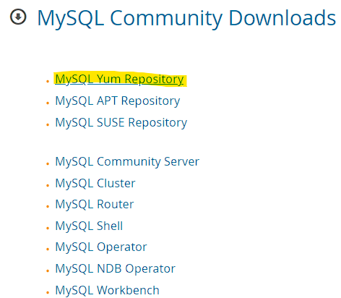The width and height of the screenshot is (341, 298).
Task: Go to MySQL Workbench downloads
Action: click(107, 290)
